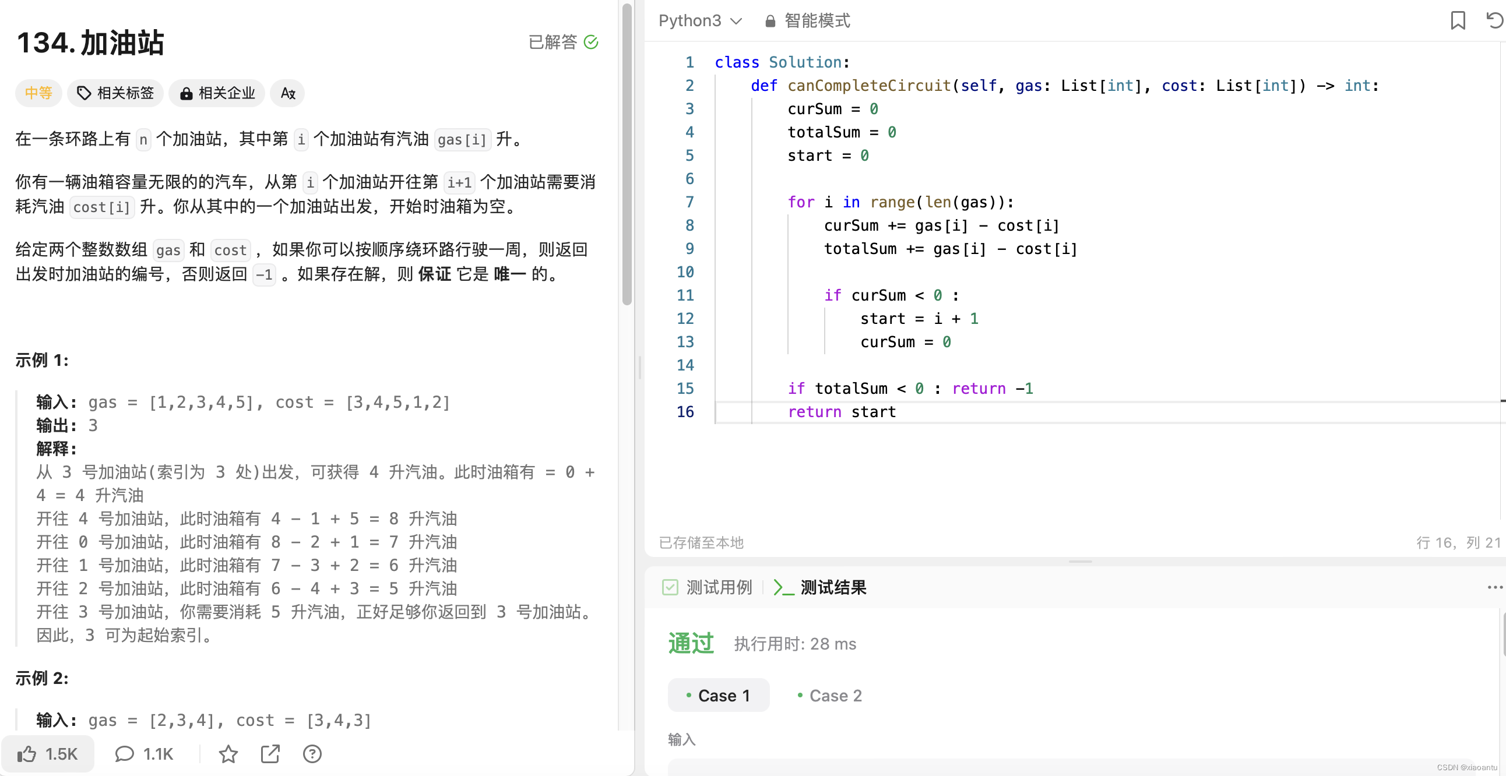Screen dimensions: 1506x776
Task: Click line number 1 in the editor
Action: 689,62
